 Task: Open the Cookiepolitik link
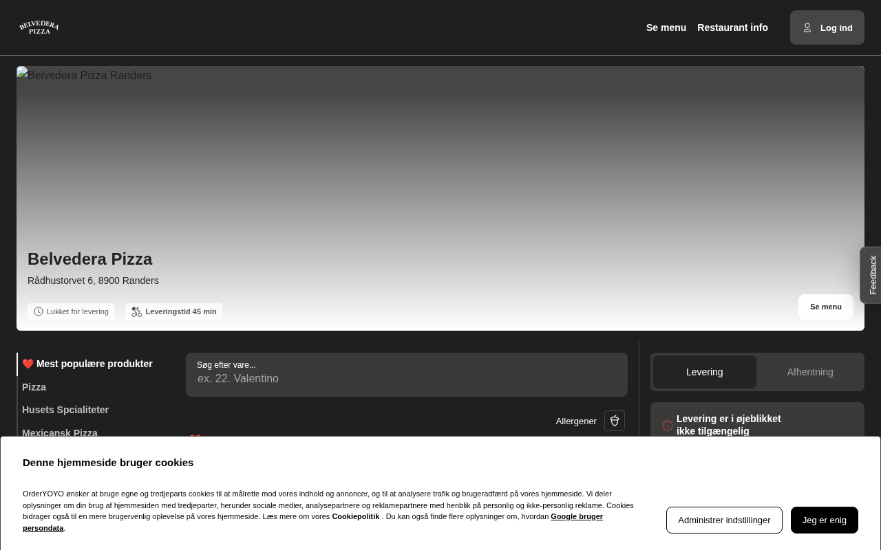[356, 516]
